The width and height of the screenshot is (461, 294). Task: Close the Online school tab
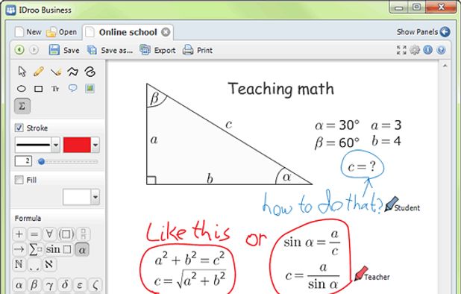click(x=166, y=32)
